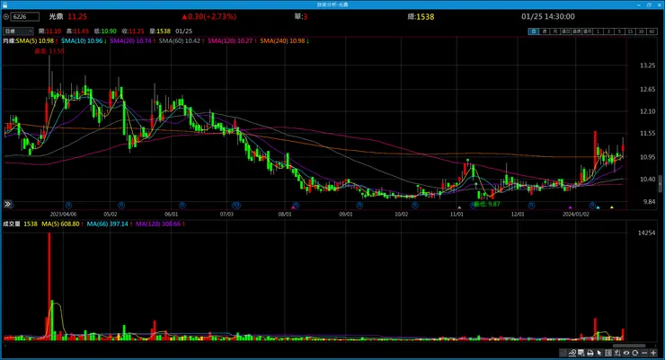The width and height of the screenshot is (665, 360).
Task: Click the split-panel layout icon
Action: [608, 353]
